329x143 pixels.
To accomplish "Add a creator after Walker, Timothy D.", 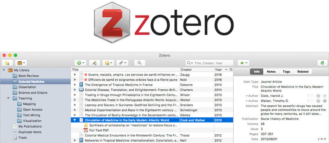I will click(325, 101).
